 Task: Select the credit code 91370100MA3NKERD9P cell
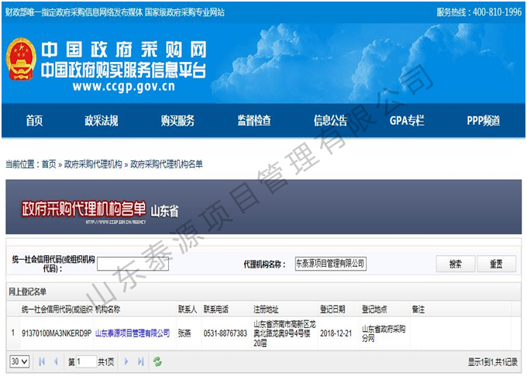[57, 333]
